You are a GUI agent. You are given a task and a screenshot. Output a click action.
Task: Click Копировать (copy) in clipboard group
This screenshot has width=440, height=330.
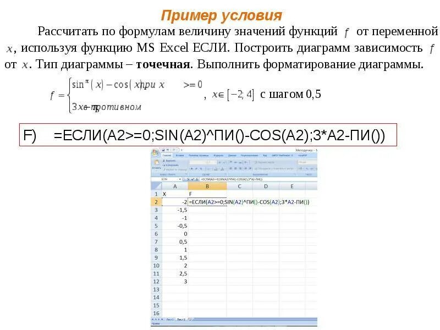[x=170, y=166]
